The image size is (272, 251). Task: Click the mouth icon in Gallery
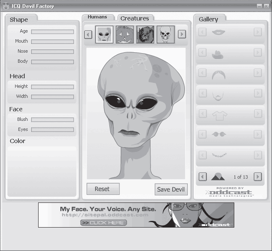pos(218,32)
